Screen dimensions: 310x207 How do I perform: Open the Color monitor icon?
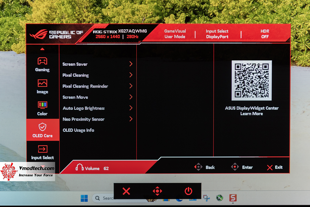pyautogui.click(x=42, y=105)
